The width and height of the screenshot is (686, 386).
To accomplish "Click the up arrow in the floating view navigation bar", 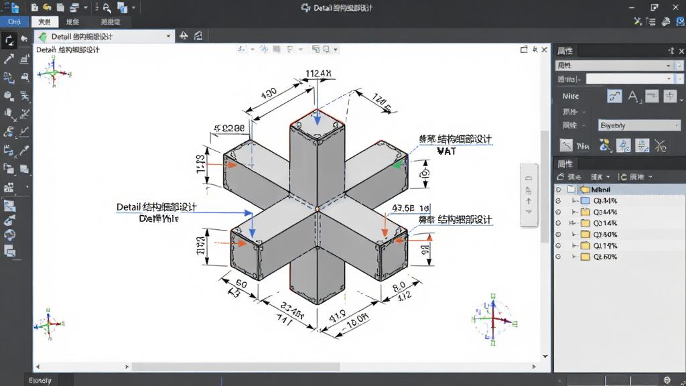I will tap(529, 201).
